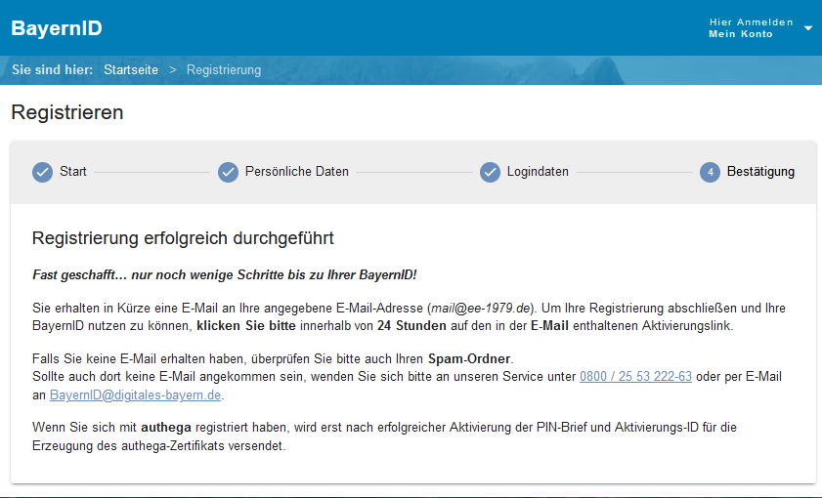Click the email address mail@ee-1979.de text
822x498 pixels.
pyautogui.click(x=481, y=308)
